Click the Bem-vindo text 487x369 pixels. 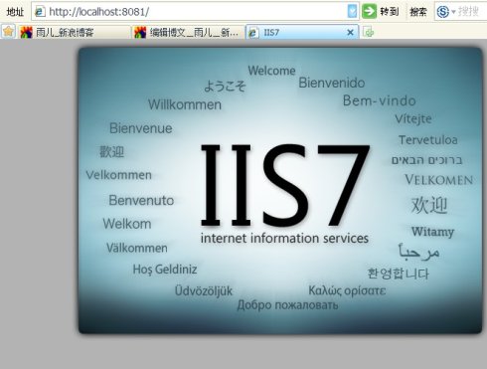point(380,100)
